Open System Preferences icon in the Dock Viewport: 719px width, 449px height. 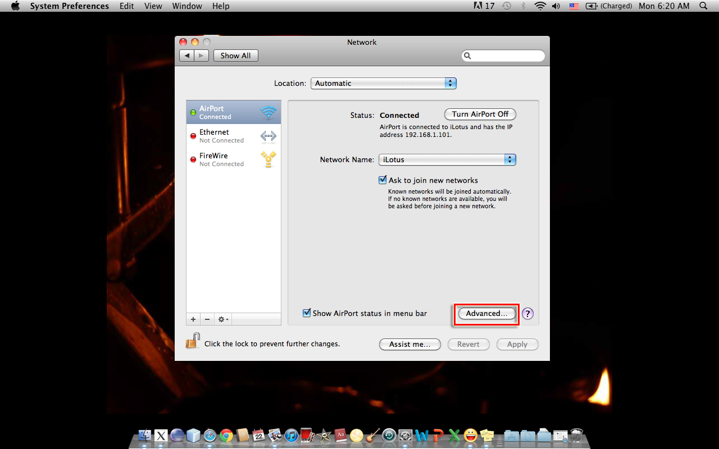coord(406,436)
